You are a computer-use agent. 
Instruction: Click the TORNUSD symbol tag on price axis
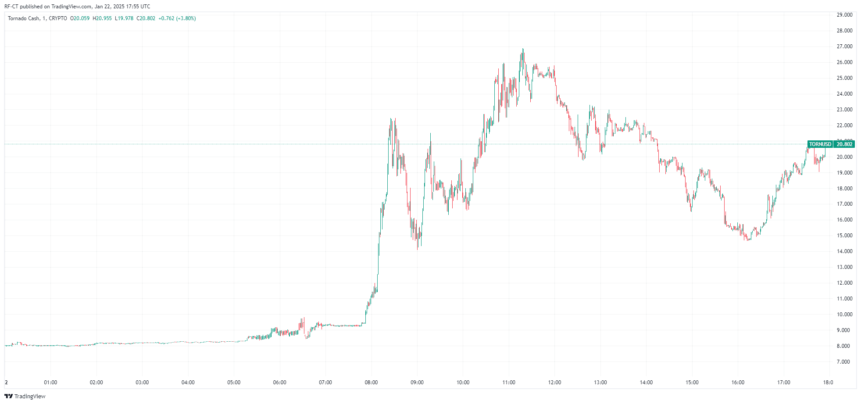(x=820, y=144)
